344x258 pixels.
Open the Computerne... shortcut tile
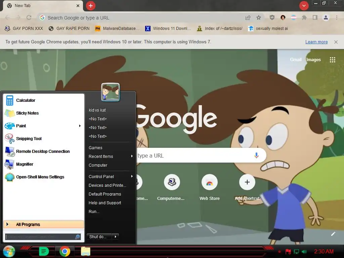[x=172, y=187]
